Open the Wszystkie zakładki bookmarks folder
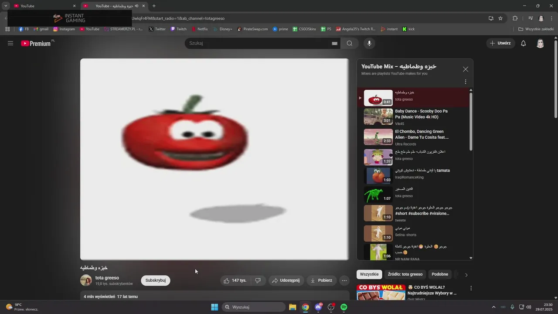558x314 pixels. click(x=536, y=29)
